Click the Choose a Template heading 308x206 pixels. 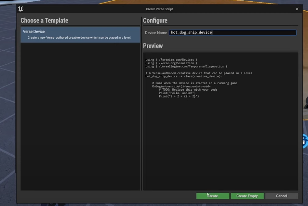pyautogui.click(x=44, y=20)
